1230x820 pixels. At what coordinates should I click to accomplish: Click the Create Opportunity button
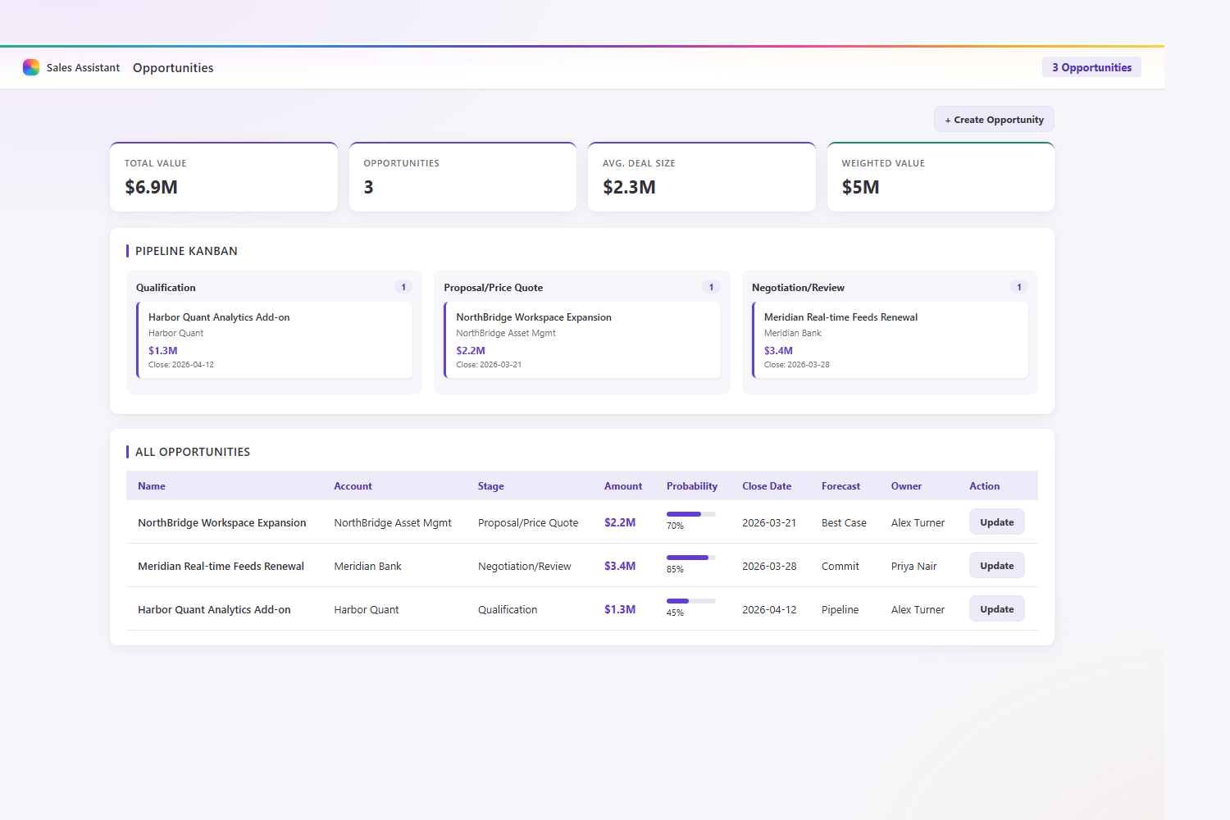(994, 120)
